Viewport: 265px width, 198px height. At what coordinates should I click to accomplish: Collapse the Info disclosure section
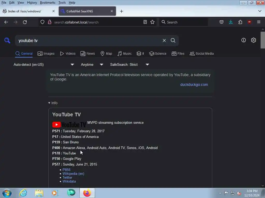(53, 103)
